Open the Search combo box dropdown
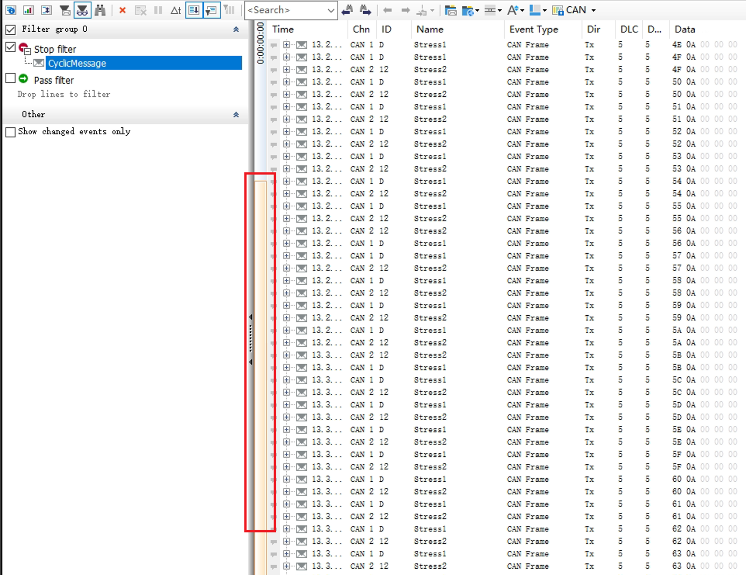This screenshot has height=575, width=746. (x=330, y=10)
